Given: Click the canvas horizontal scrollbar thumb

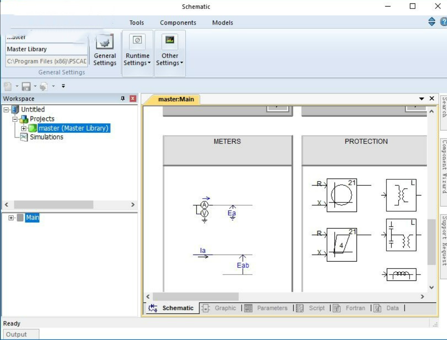Looking at the screenshot, I should [196, 296].
